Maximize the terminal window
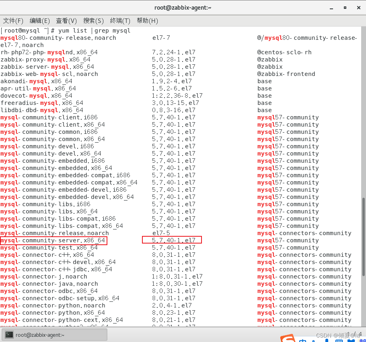 click(345, 8)
